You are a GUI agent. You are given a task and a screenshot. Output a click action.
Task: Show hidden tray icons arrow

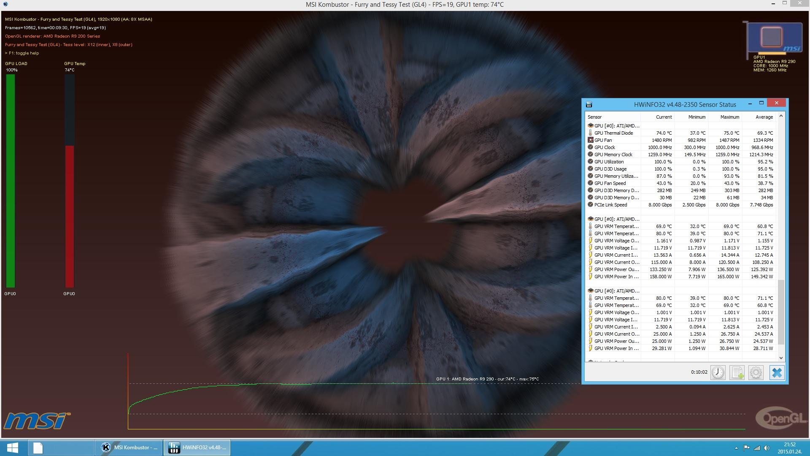(736, 448)
